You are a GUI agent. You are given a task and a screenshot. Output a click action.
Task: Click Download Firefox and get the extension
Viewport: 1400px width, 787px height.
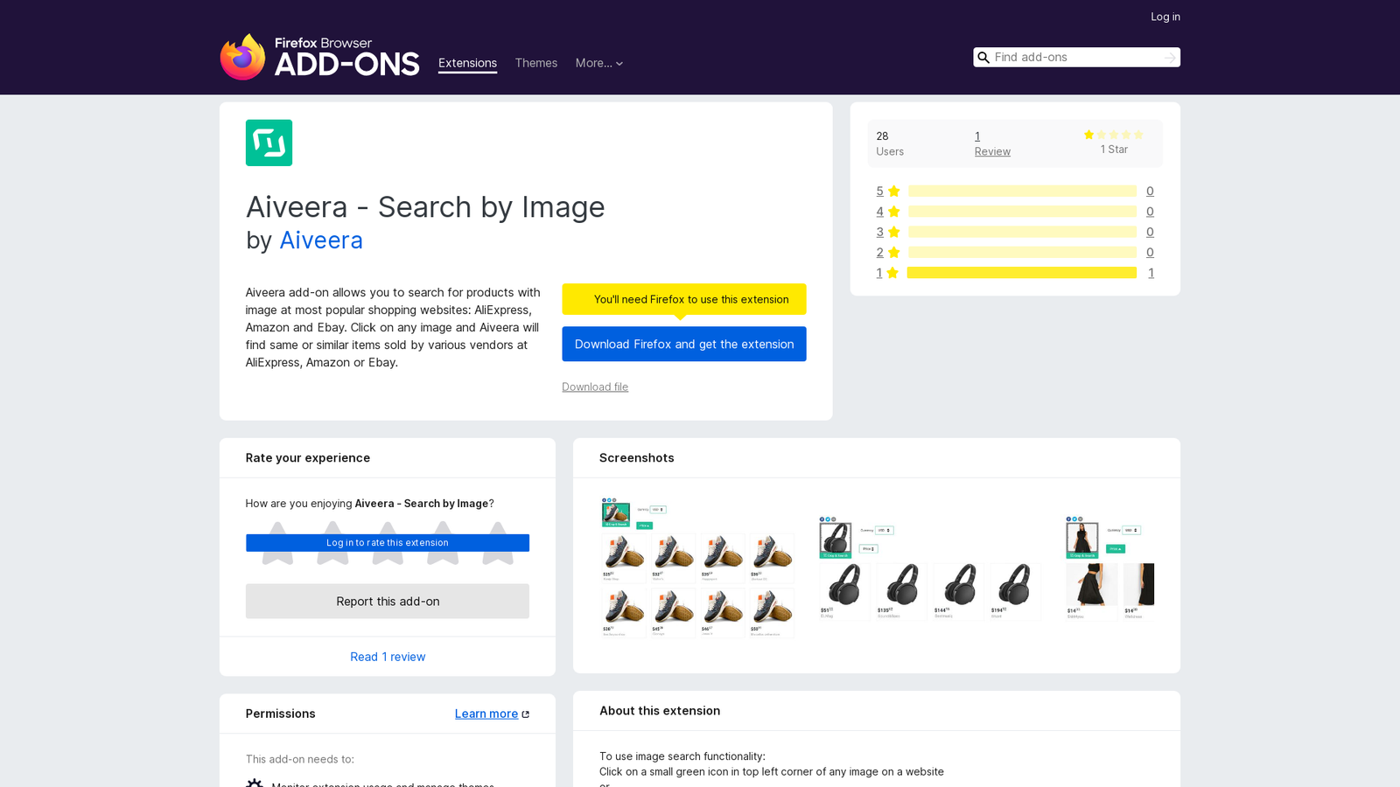[x=684, y=344]
